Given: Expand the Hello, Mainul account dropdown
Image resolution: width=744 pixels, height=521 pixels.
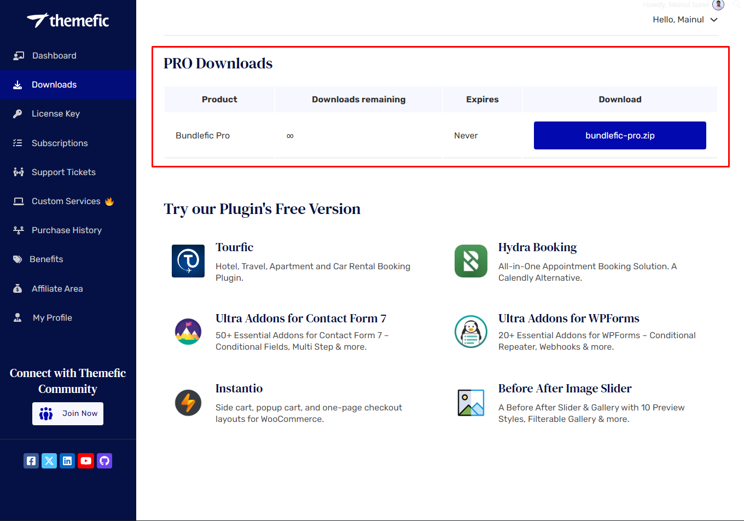Looking at the screenshot, I should click(685, 20).
